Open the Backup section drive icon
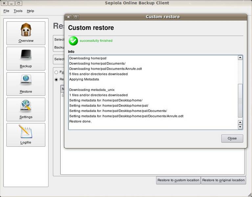This screenshot has width=252, height=197. [26, 58]
